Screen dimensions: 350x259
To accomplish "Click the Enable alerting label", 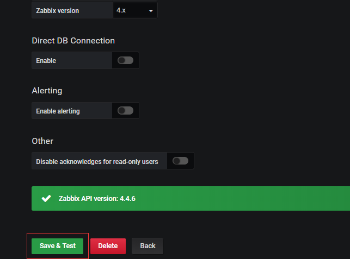I will pos(58,111).
